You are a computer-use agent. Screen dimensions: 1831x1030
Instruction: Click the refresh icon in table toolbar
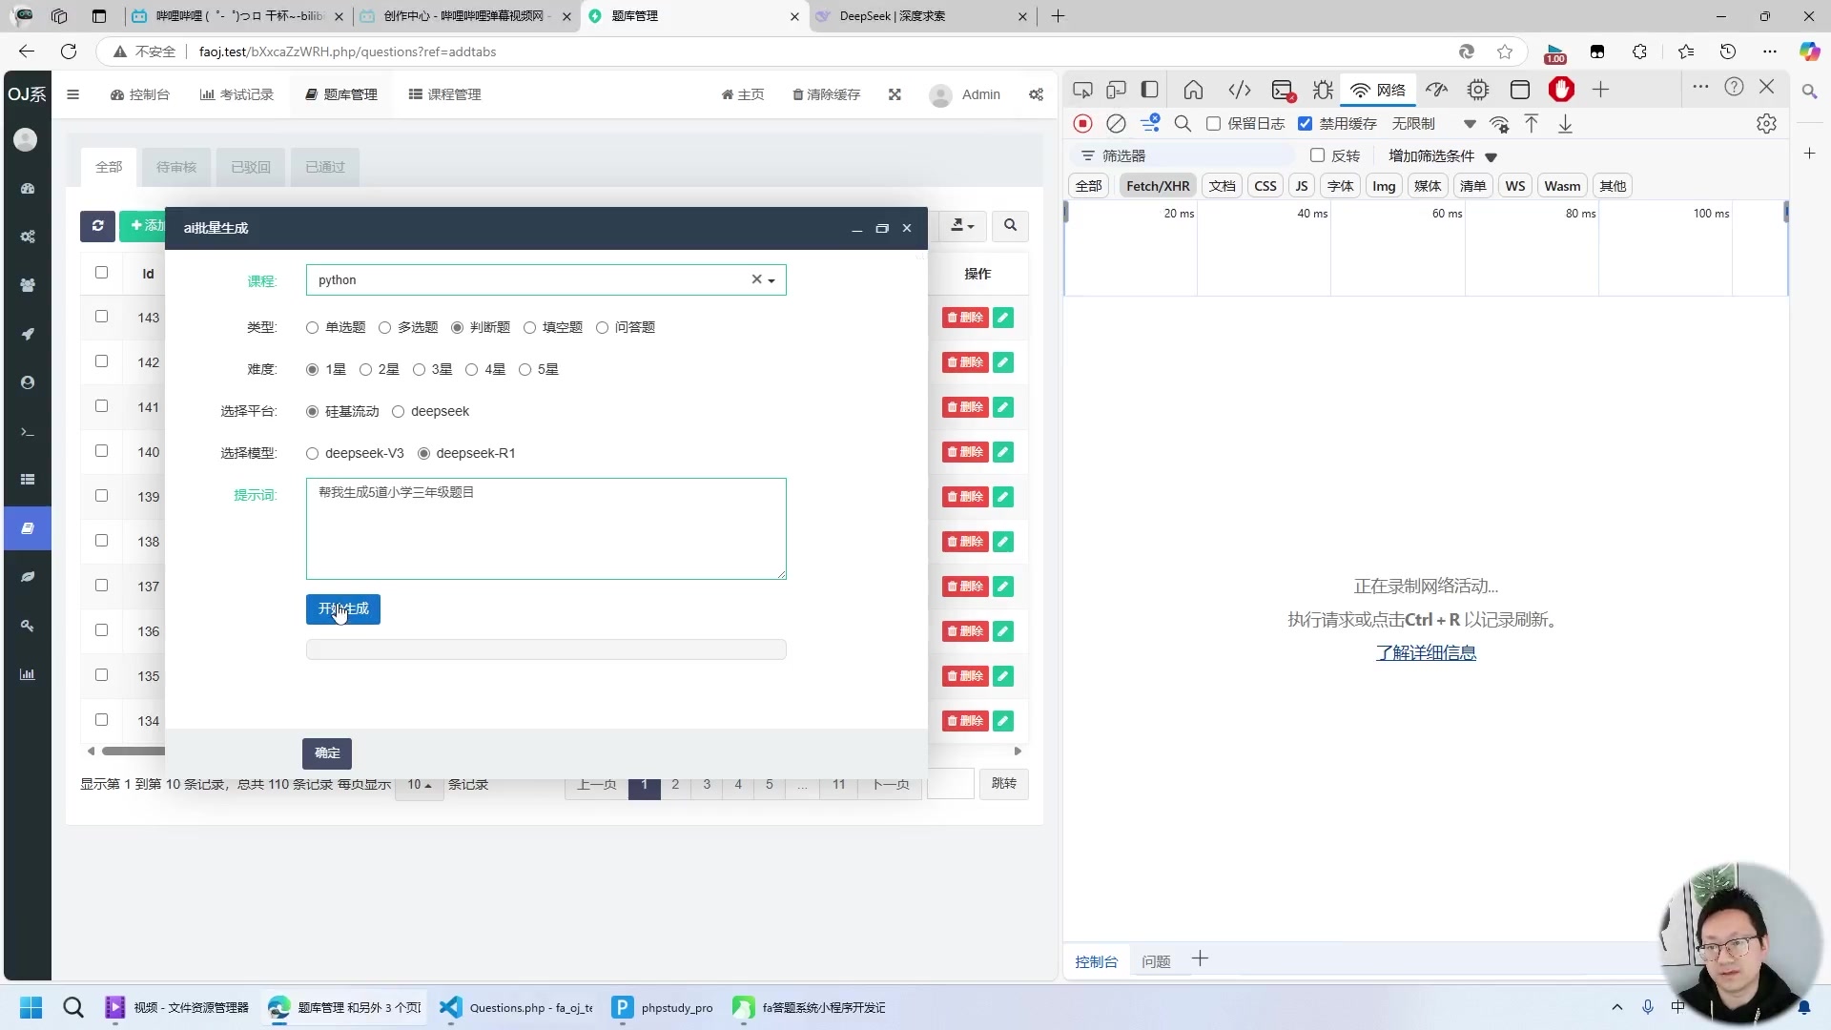[97, 226]
